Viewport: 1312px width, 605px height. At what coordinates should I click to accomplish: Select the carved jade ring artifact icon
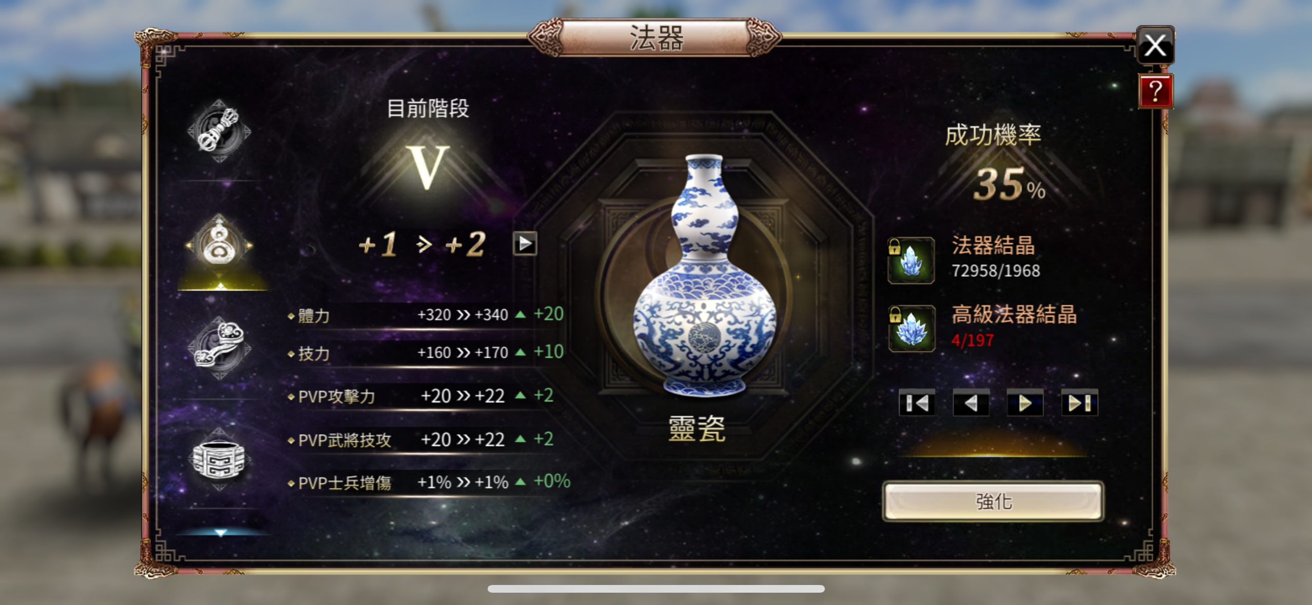(x=219, y=459)
